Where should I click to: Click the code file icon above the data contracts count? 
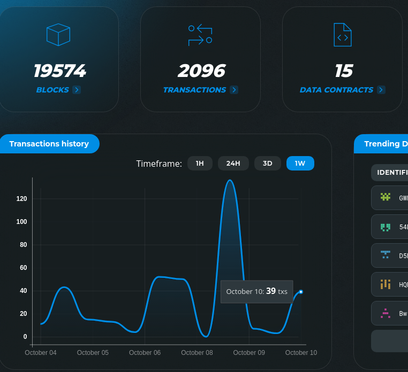pyautogui.click(x=343, y=35)
